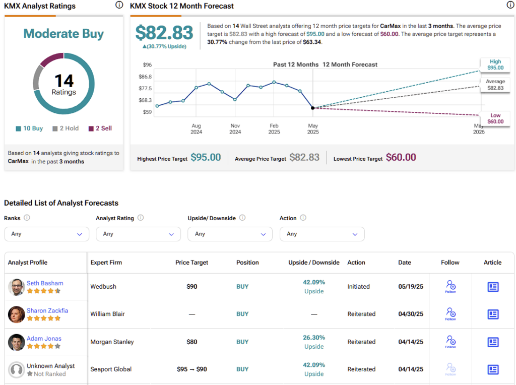The image size is (516, 385).
Task: Open Sharon Zackfia analyst profile link
Action: pos(47,310)
